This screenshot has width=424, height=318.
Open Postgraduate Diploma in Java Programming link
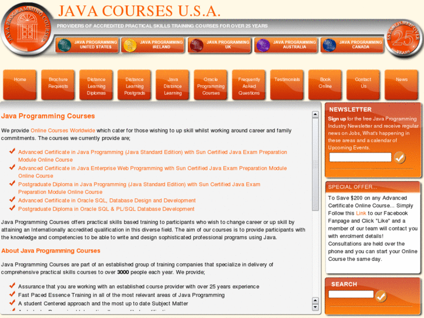pyautogui.click(x=139, y=188)
